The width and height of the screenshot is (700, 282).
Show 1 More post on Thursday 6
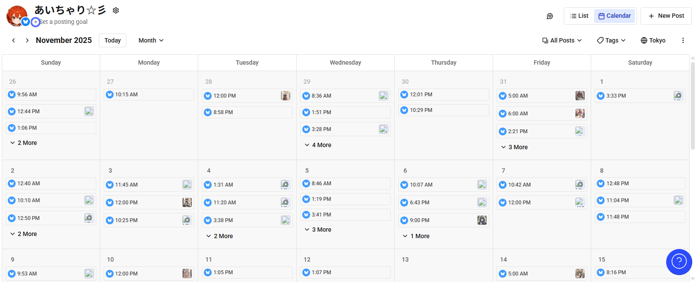point(416,236)
